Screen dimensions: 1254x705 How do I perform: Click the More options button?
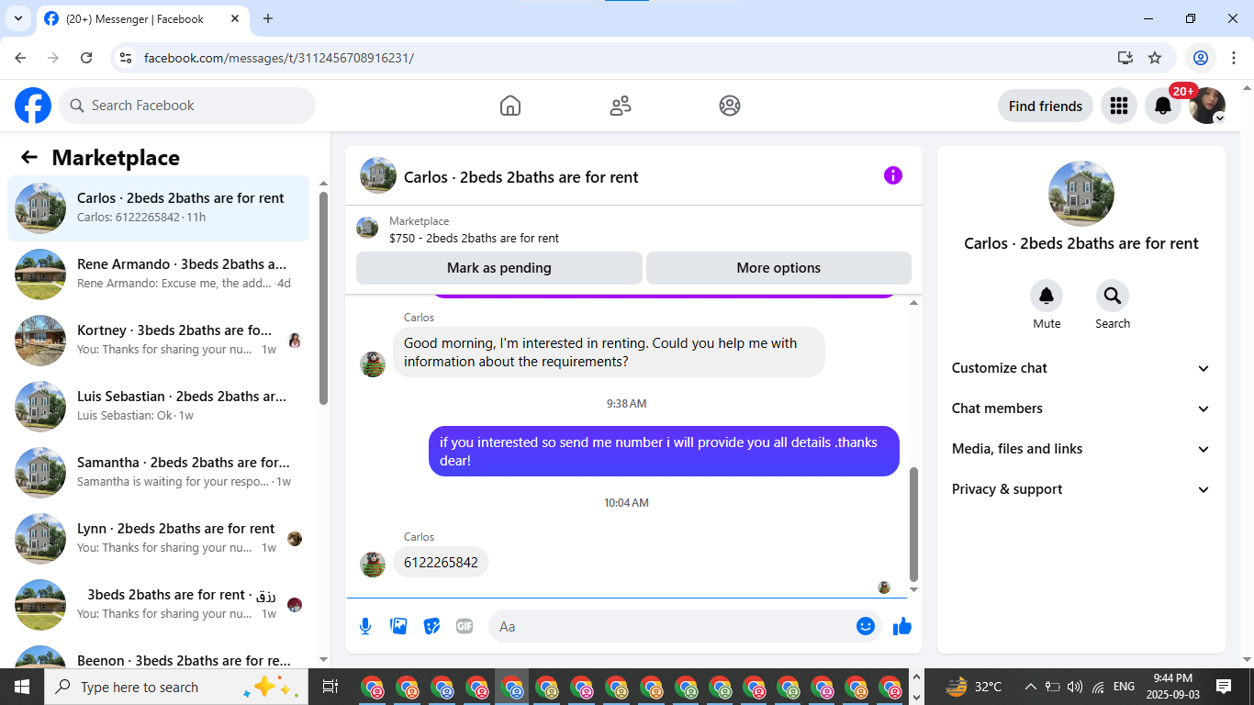pyautogui.click(x=778, y=268)
